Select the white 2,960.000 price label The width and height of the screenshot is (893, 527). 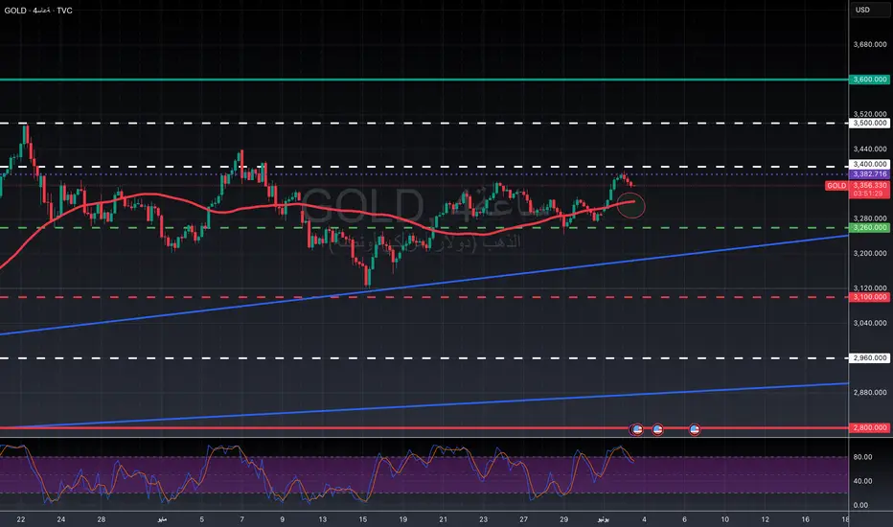[x=870, y=358]
